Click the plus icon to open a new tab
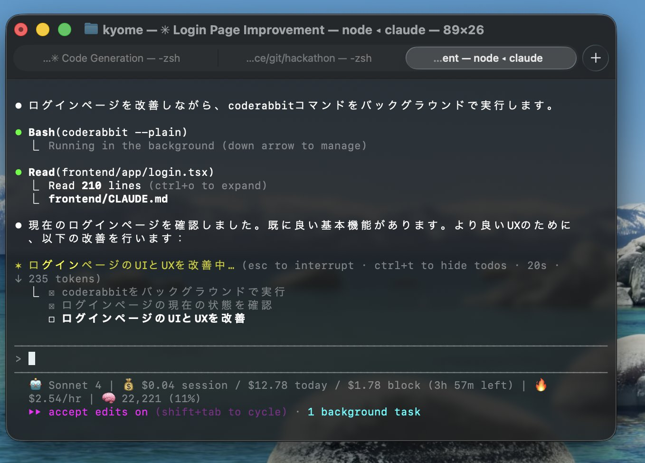Screen dimensions: 645x463 tap(595, 58)
